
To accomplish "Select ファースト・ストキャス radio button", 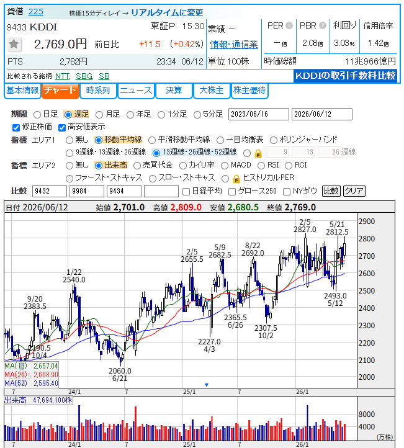I will pos(70,179).
